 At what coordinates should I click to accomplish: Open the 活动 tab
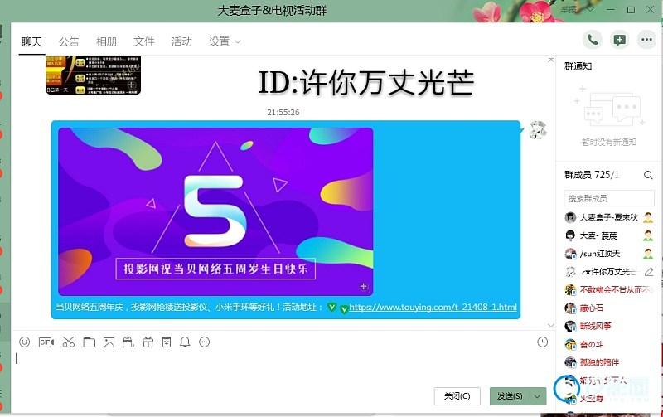(181, 41)
